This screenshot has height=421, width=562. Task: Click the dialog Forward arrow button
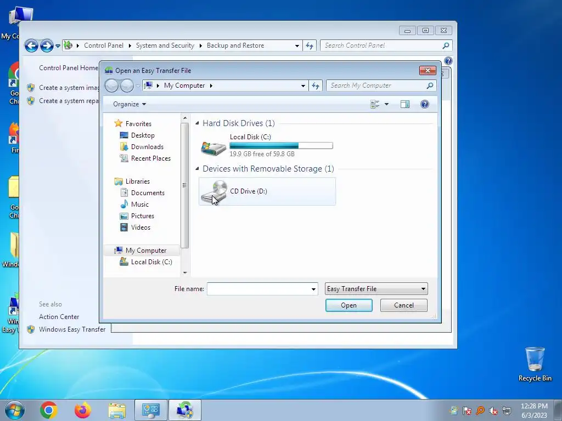[x=127, y=86]
